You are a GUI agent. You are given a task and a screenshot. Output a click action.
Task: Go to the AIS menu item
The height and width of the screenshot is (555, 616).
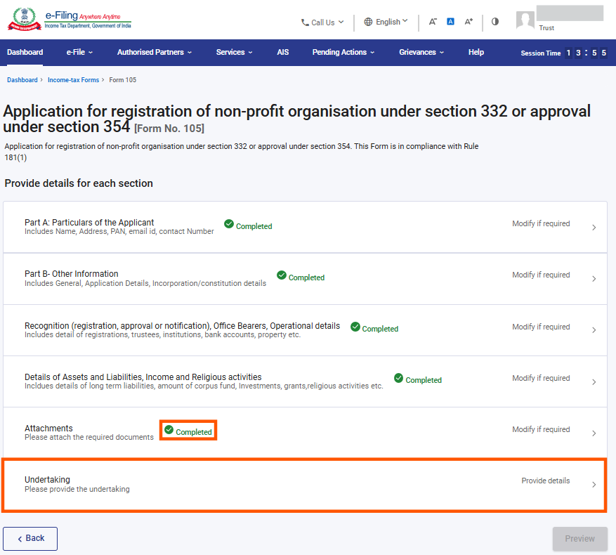click(x=283, y=52)
